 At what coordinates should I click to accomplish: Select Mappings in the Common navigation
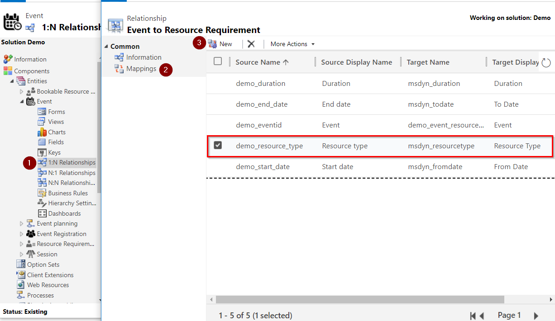(x=141, y=69)
